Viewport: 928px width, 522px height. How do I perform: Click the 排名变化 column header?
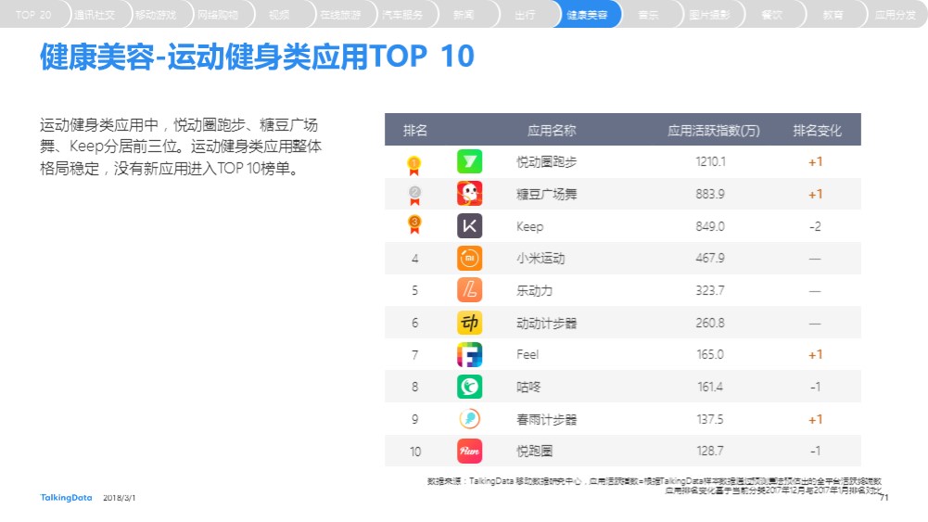click(817, 130)
